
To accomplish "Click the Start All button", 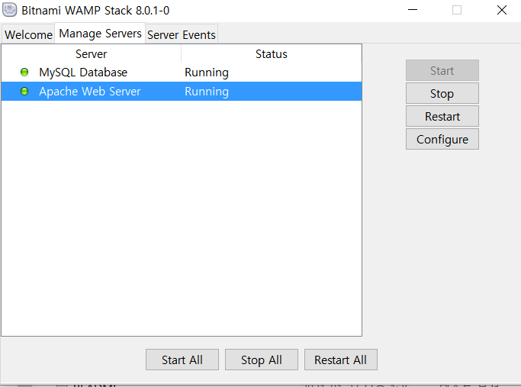I will (182, 360).
